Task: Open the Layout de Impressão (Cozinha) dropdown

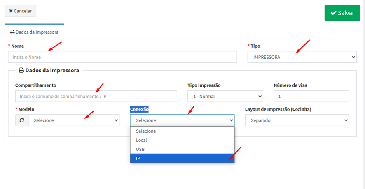Action: 297,120
